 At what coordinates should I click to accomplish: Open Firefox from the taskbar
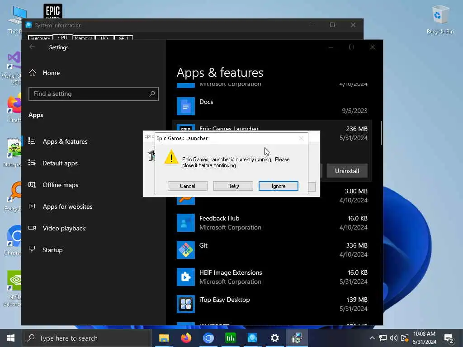(x=186, y=338)
